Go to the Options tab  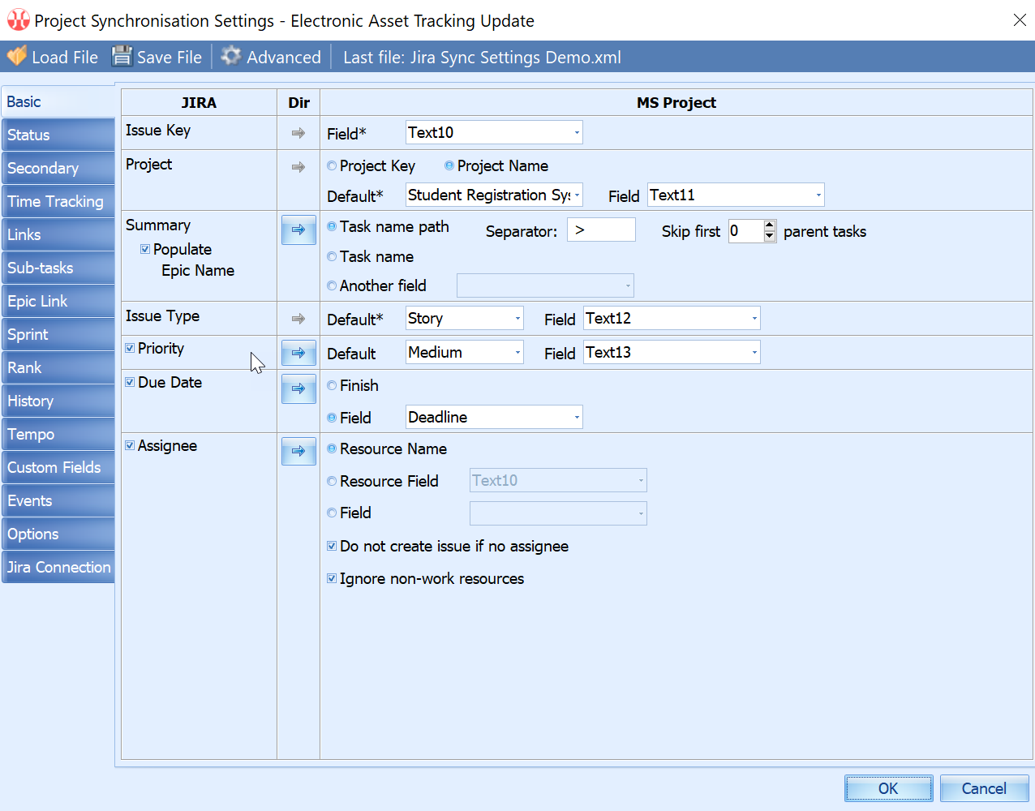[x=58, y=534]
